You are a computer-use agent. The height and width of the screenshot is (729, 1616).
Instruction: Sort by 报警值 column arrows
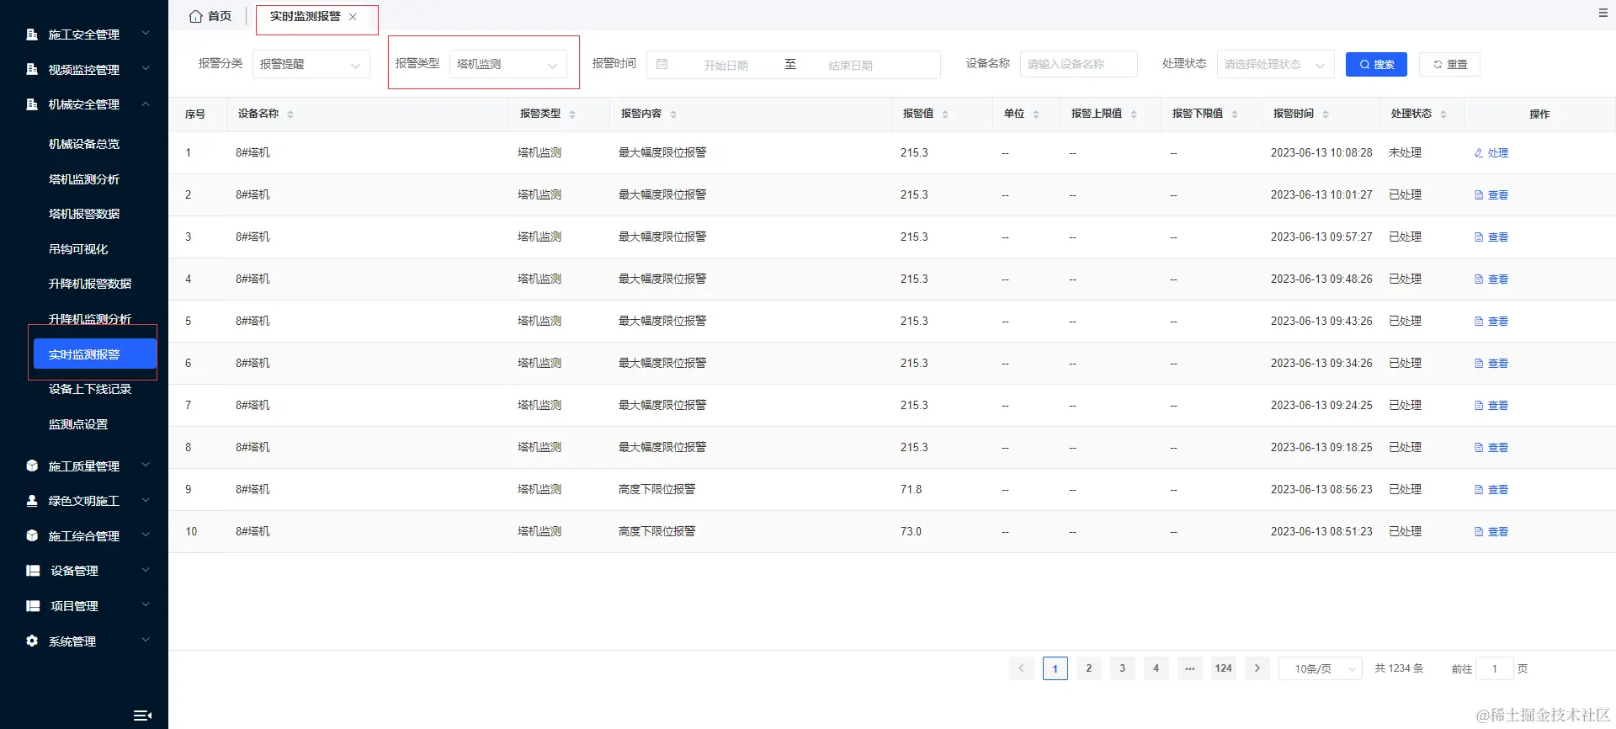click(x=945, y=114)
